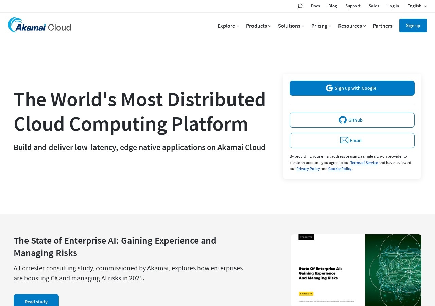Click the low-latency edge native subheading
Viewport: 435px width, 306px height.
tap(140, 147)
